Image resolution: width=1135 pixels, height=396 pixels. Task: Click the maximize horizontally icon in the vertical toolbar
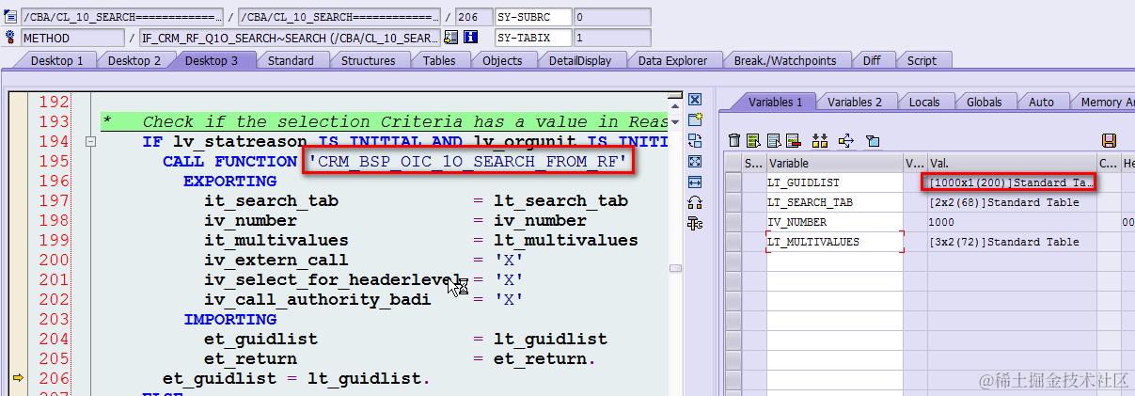pos(695,182)
